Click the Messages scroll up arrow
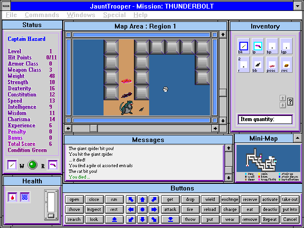 coord(228,148)
